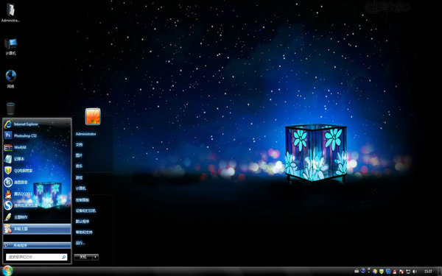
Task: Open the Computer (计算机) desktop icon
Action: (x=10, y=47)
